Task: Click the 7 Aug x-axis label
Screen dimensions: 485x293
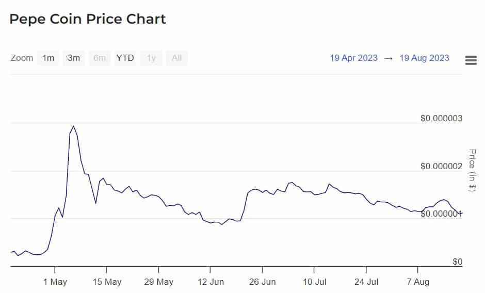Action: [417, 282]
